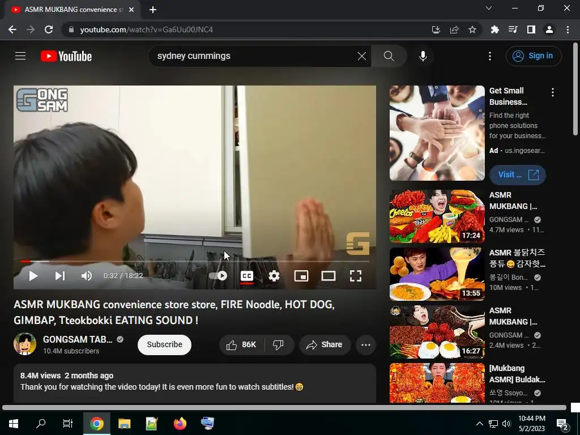Open Windows taskbar search

41,424
